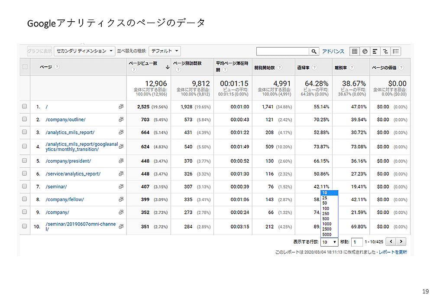Click help icon next to 直帰率

tap(314, 68)
